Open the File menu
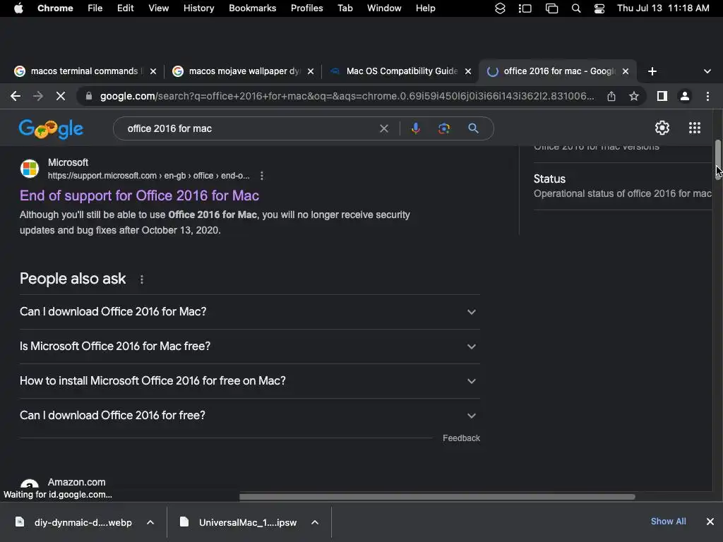This screenshot has height=542, width=723. pos(95,8)
